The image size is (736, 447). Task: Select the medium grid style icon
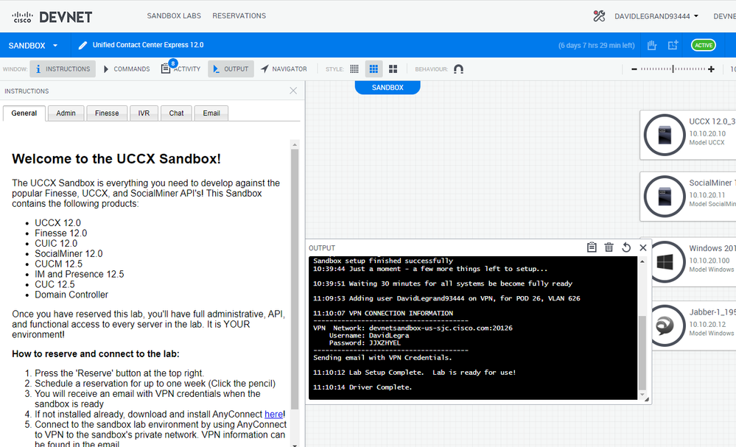click(374, 69)
